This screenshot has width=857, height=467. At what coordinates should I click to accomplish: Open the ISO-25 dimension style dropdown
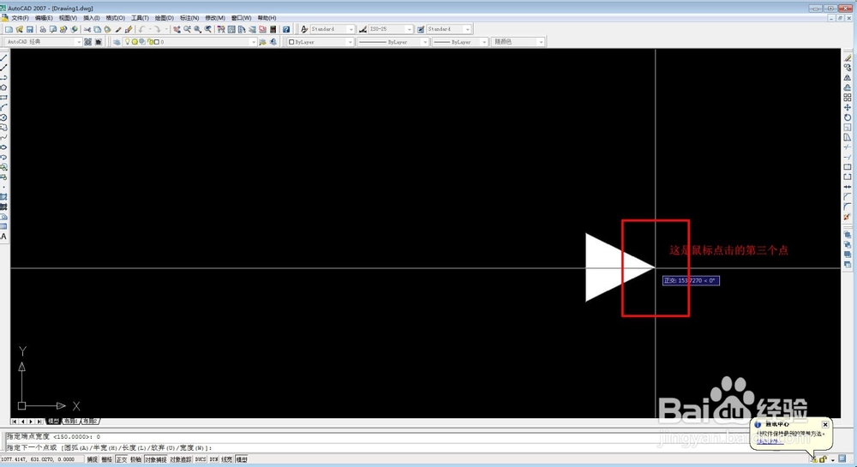(409, 29)
